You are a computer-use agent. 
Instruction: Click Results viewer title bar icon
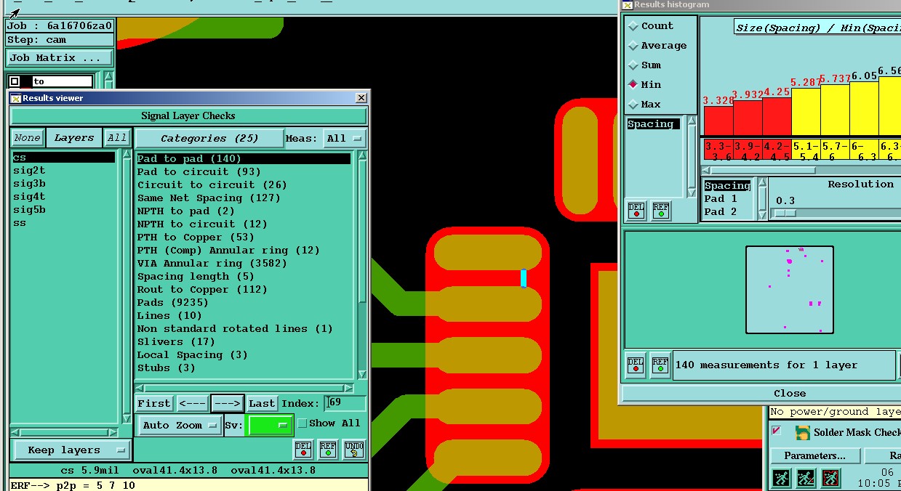point(15,98)
